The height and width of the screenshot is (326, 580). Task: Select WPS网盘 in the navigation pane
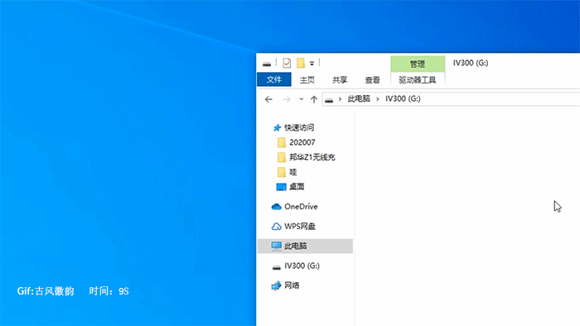tap(300, 227)
